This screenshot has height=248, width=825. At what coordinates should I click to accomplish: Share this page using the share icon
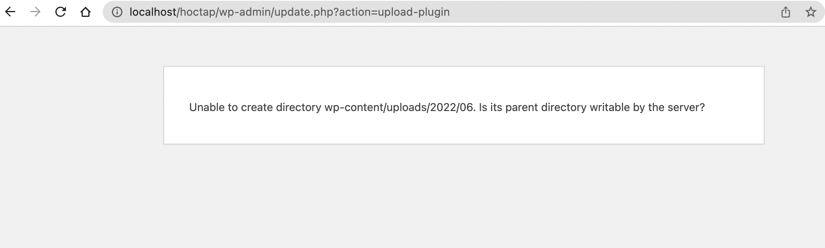(x=785, y=12)
